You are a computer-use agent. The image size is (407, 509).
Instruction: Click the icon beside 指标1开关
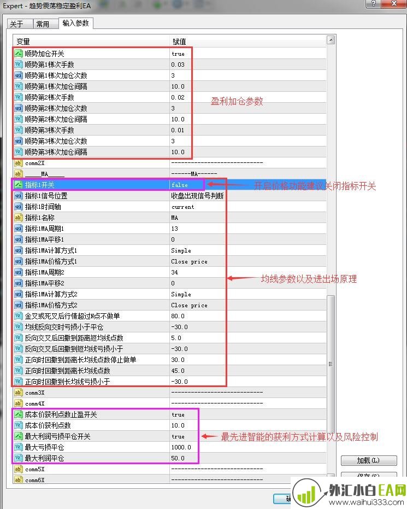click(19, 185)
